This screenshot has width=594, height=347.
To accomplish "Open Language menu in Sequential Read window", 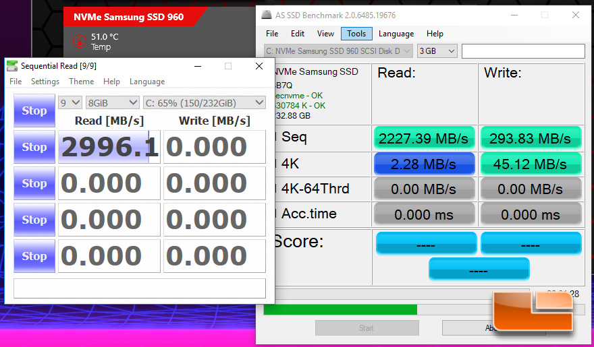I will point(147,82).
